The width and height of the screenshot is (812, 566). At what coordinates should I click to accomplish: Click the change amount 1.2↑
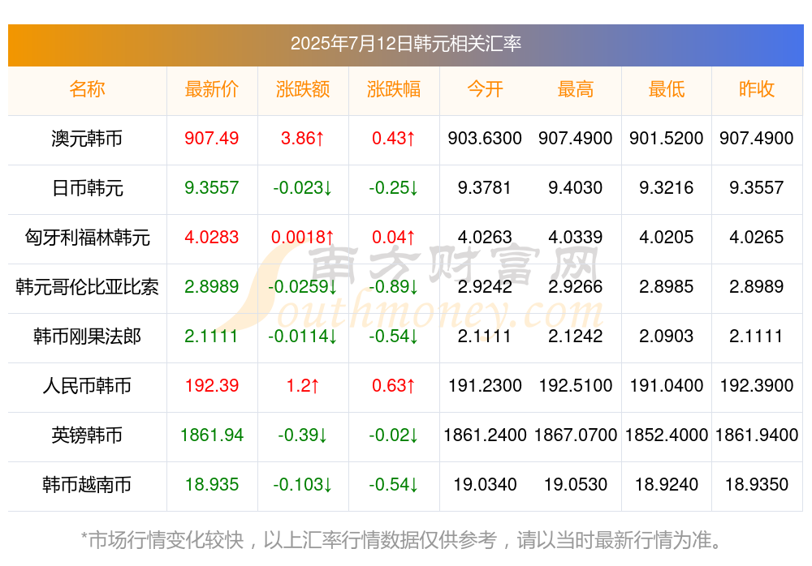[x=303, y=385]
